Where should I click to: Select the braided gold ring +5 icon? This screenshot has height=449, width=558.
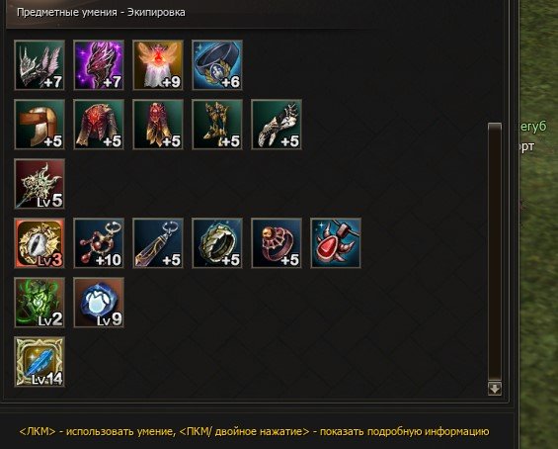tap(217, 243)
